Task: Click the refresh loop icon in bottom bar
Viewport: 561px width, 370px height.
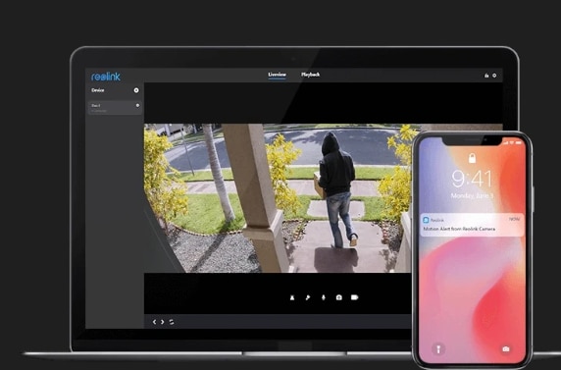Action: point(172,322)
